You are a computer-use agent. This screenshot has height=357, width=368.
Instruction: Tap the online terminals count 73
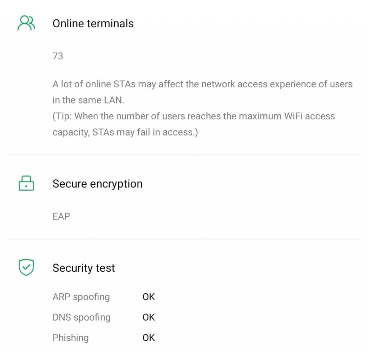pos(58,56)
